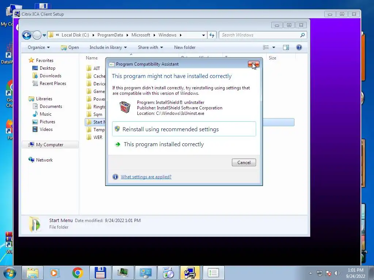Select the Templates folder icon
This screenshot has width=374, height=280.
(89, 129)
